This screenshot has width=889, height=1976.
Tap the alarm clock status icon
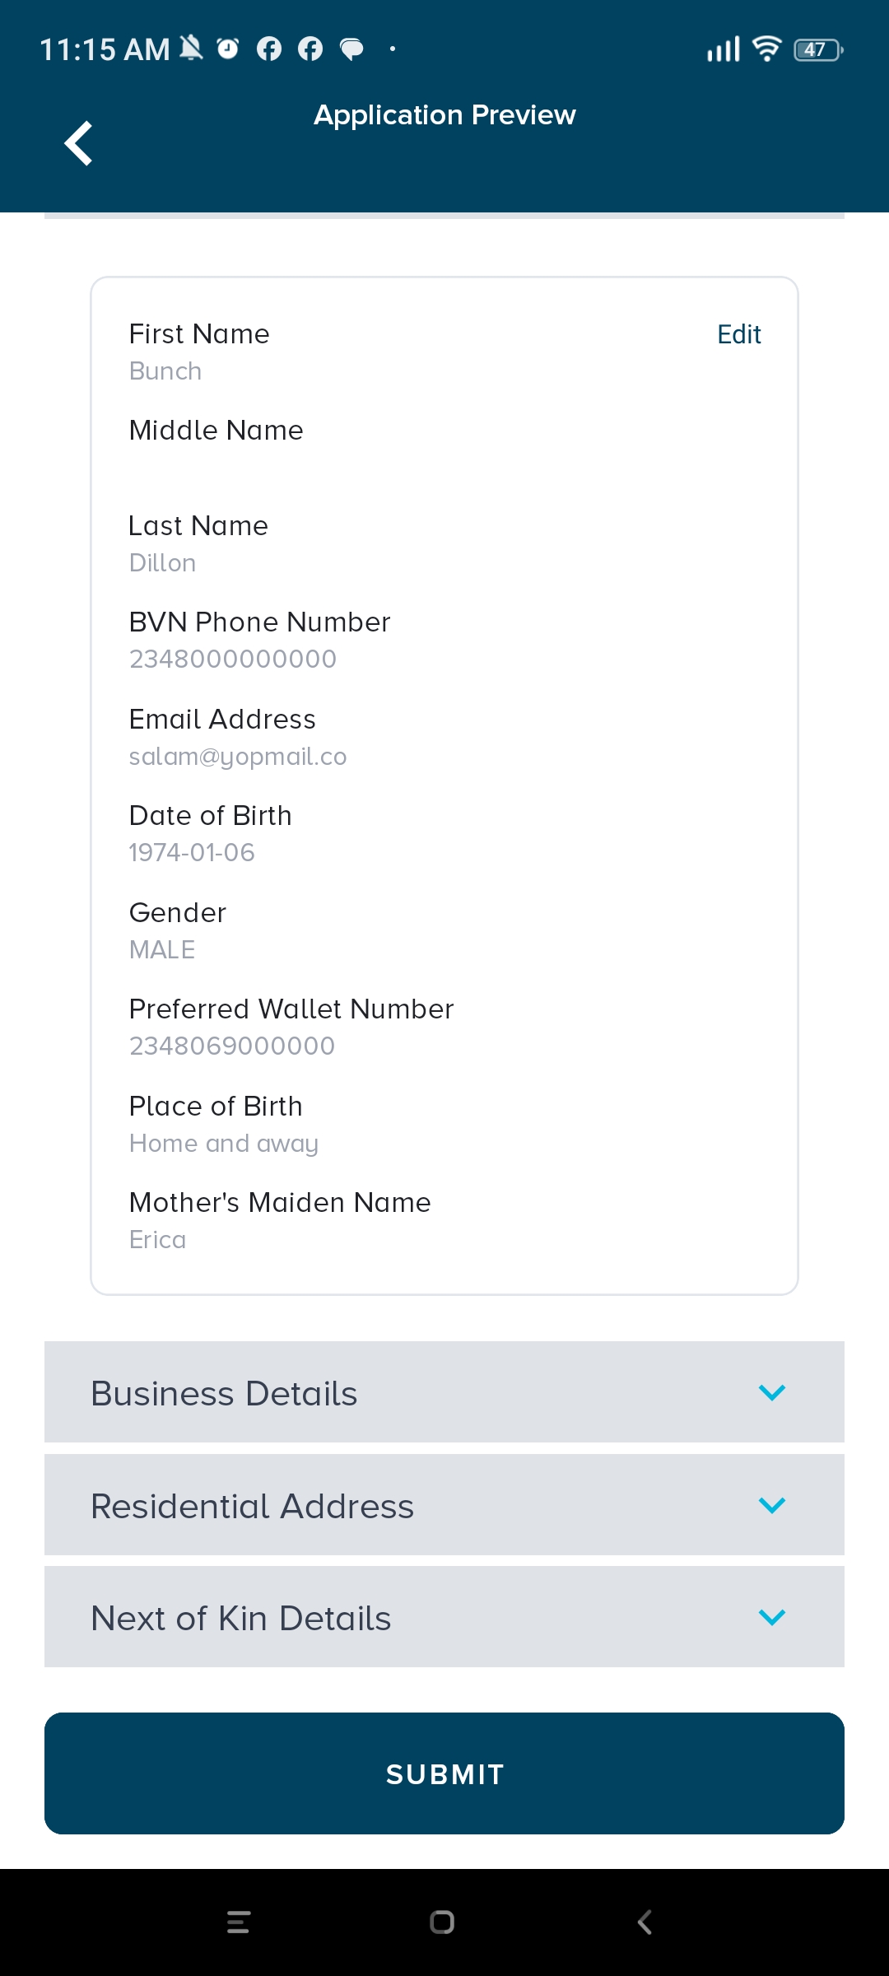pos(228,49)
